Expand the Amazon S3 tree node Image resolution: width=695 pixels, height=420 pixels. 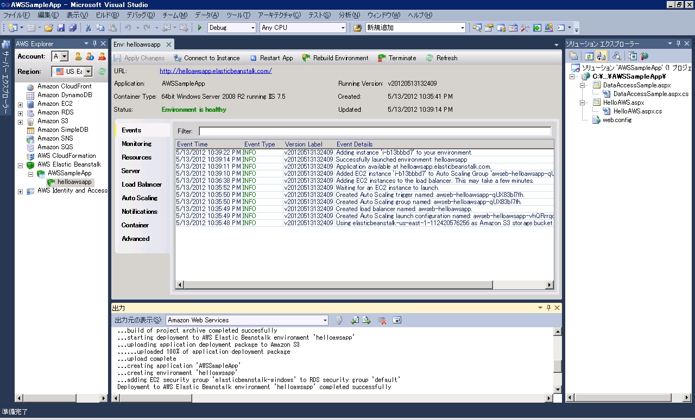(x=20, y=122)
